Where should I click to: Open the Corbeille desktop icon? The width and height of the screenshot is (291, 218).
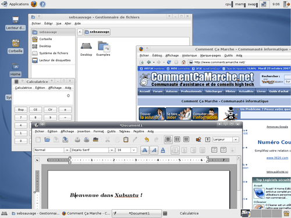(16, 46)
